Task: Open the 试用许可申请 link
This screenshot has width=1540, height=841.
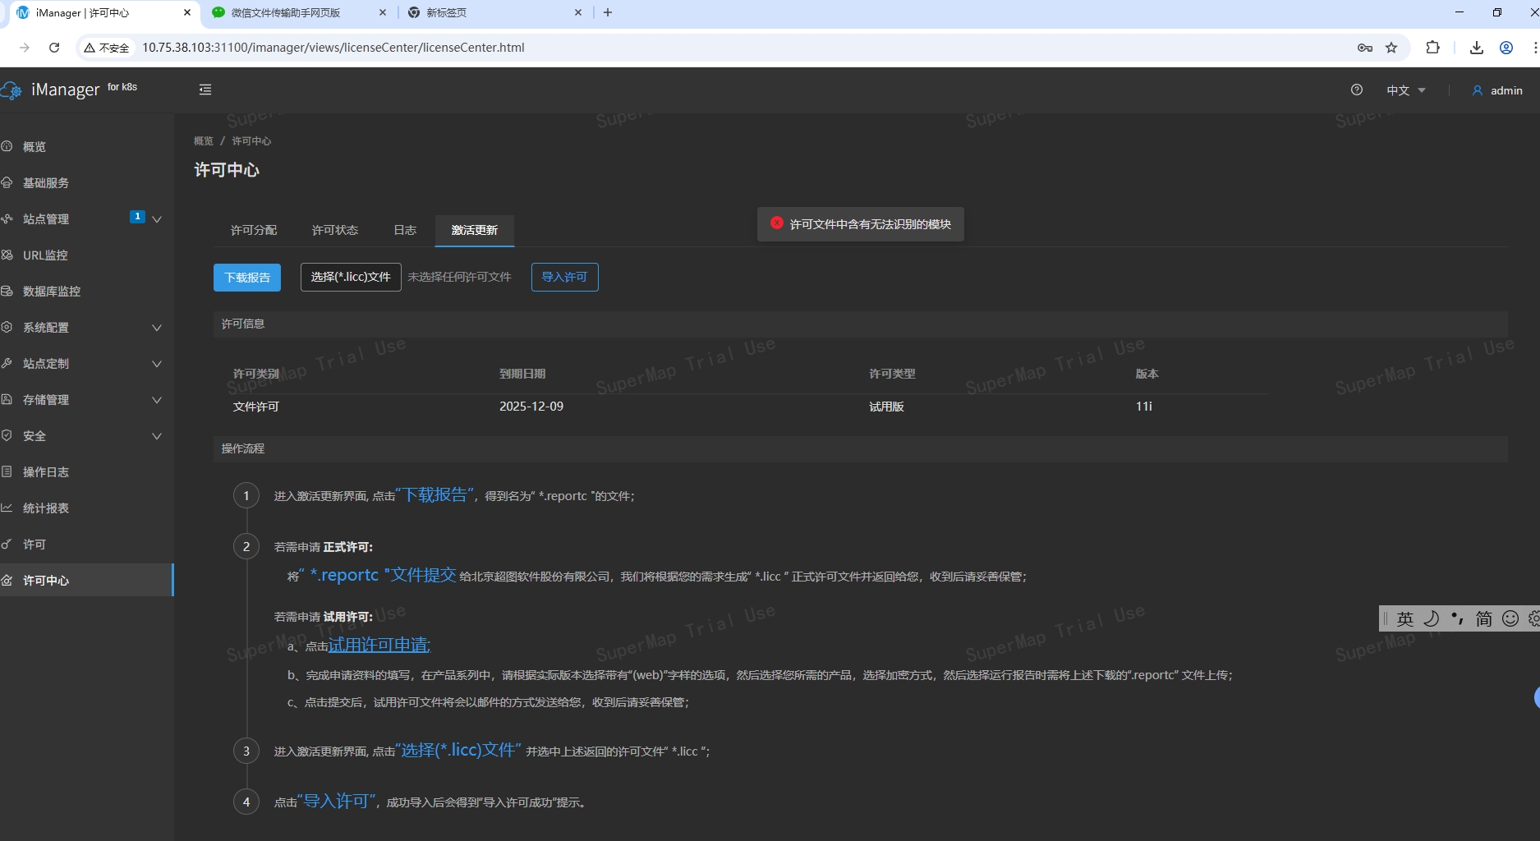Action: click(379, 645)
